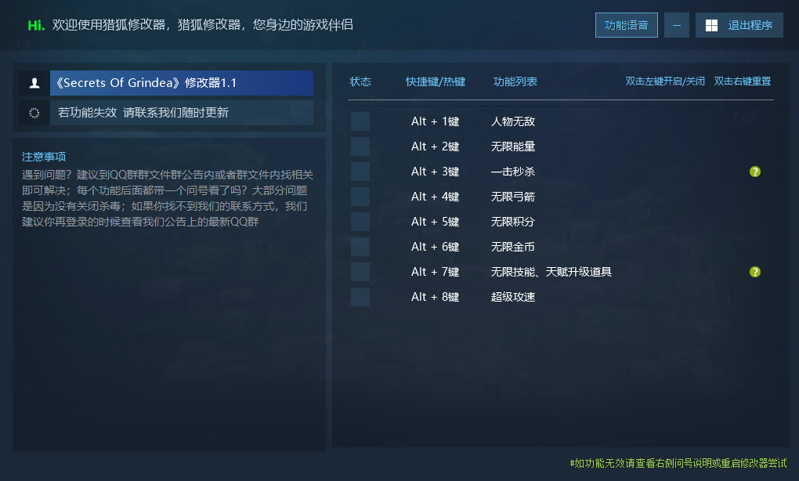Enable the 无限金币 status checkbox
The width and height of the screenshot is (799, 481).
click(x=360, y=247)
